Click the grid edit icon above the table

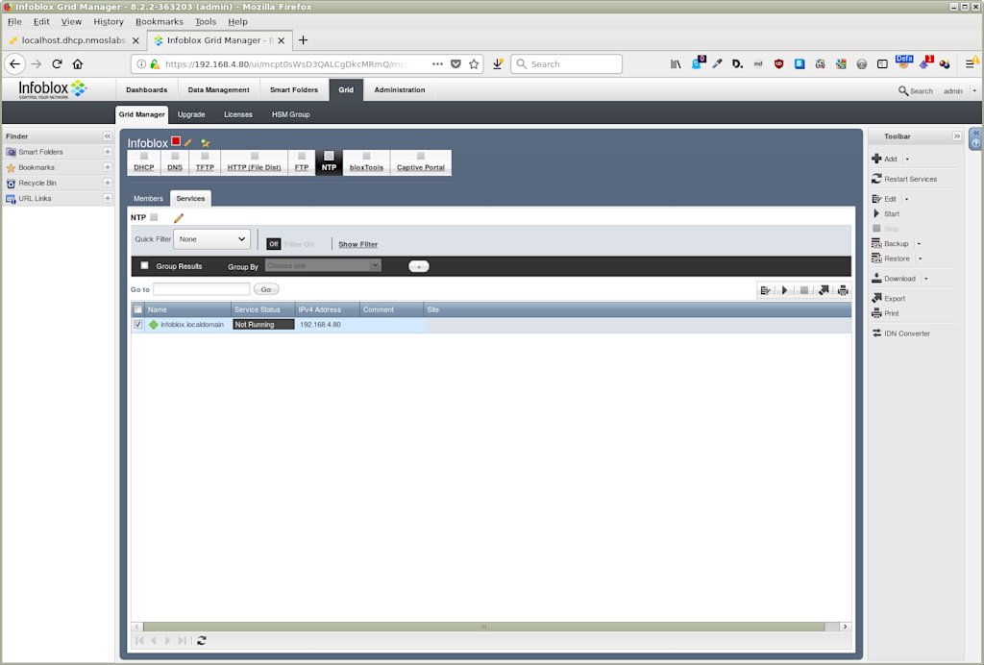click(766, 290)
